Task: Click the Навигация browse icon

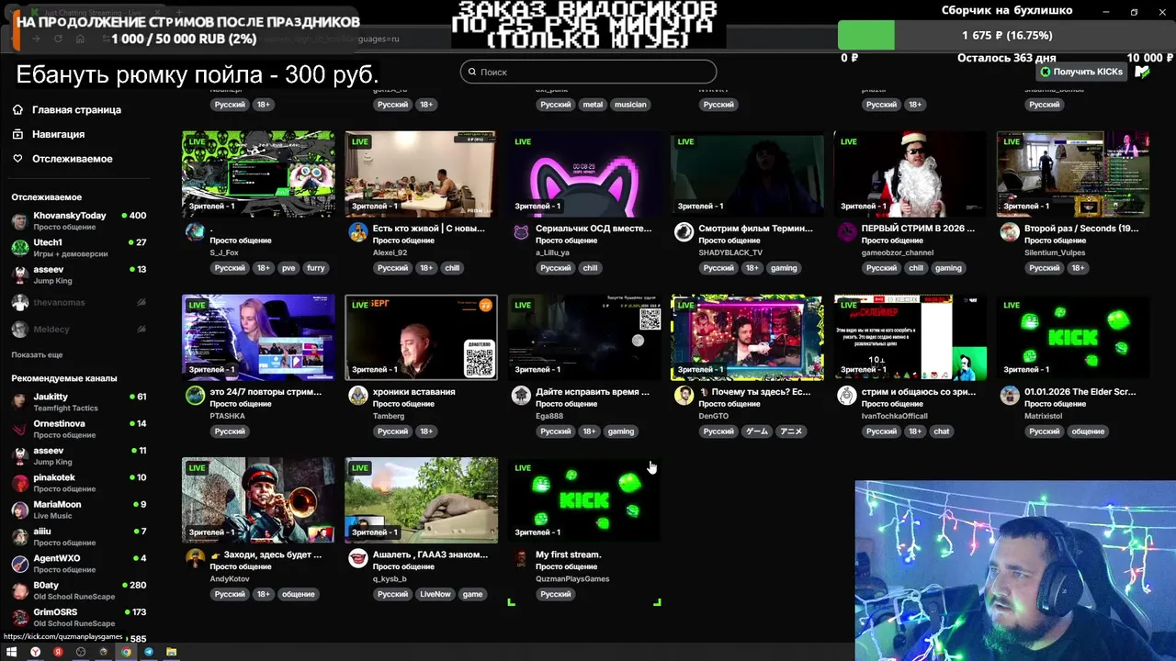Action: coord(17,134)
